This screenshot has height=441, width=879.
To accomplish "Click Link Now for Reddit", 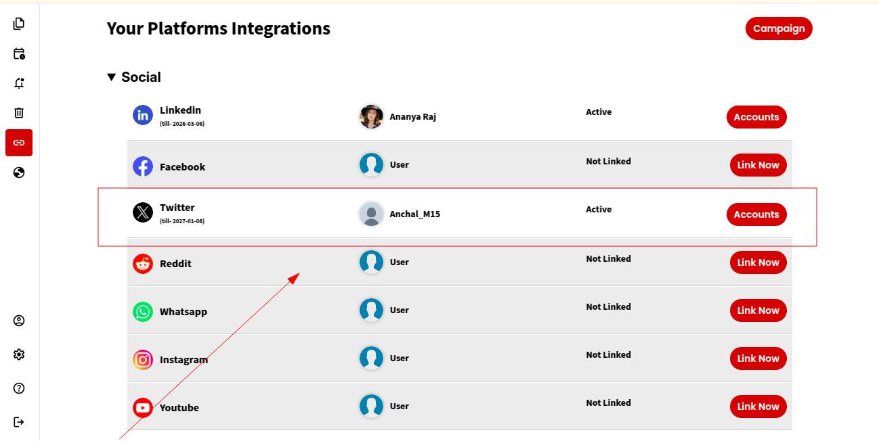I will point(758,262).
